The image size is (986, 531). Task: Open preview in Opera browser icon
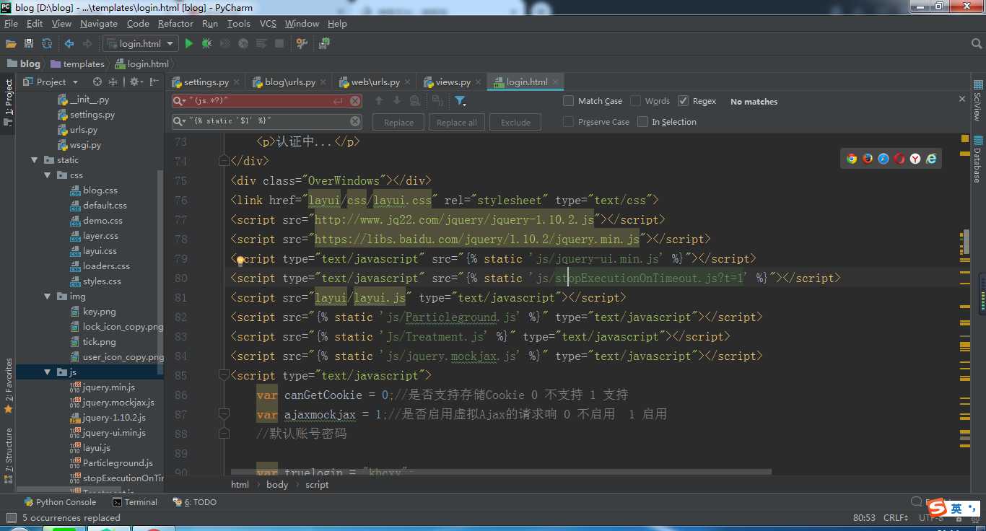click(899, 159)
